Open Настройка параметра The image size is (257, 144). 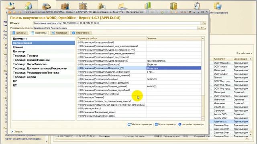(x=191, y=124)
